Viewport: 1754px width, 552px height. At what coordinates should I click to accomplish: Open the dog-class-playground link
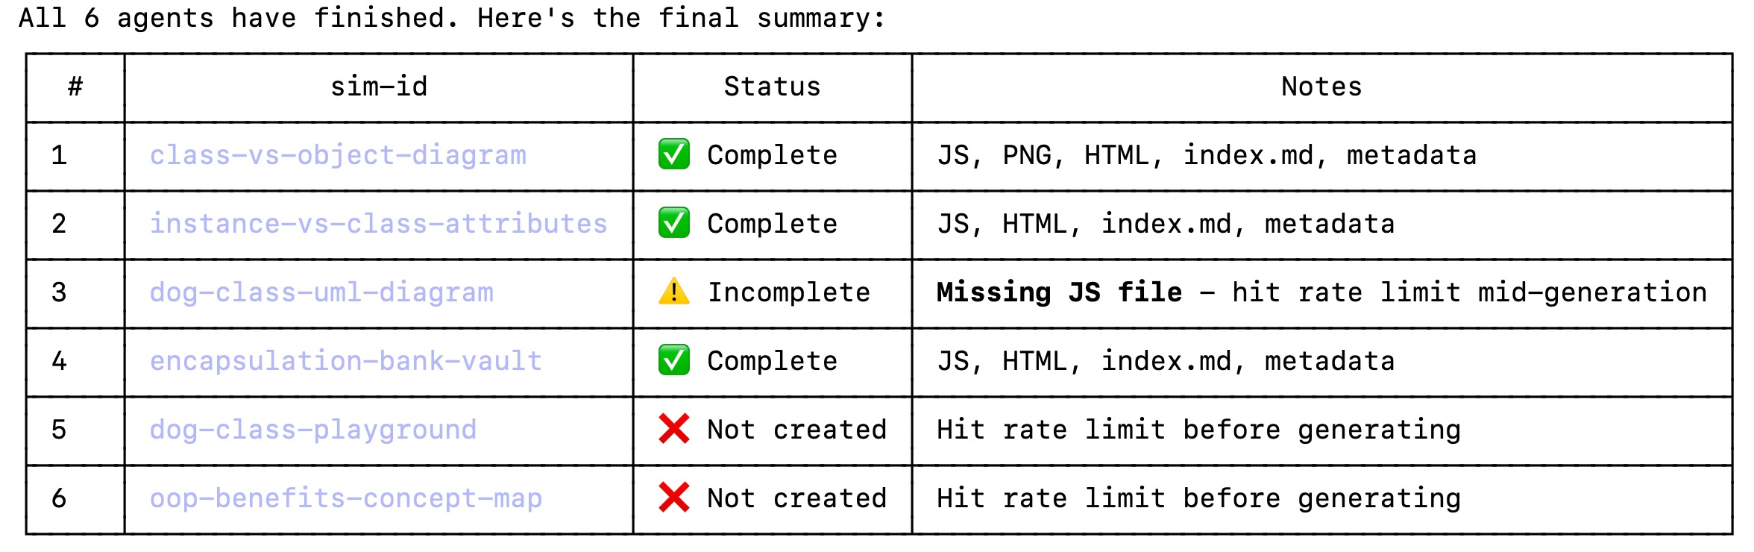312,430
